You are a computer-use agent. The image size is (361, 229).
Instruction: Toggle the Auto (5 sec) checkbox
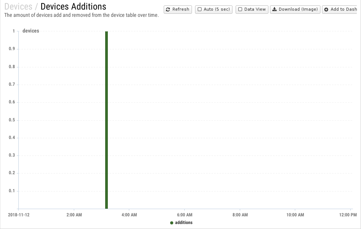pos(200,10)
